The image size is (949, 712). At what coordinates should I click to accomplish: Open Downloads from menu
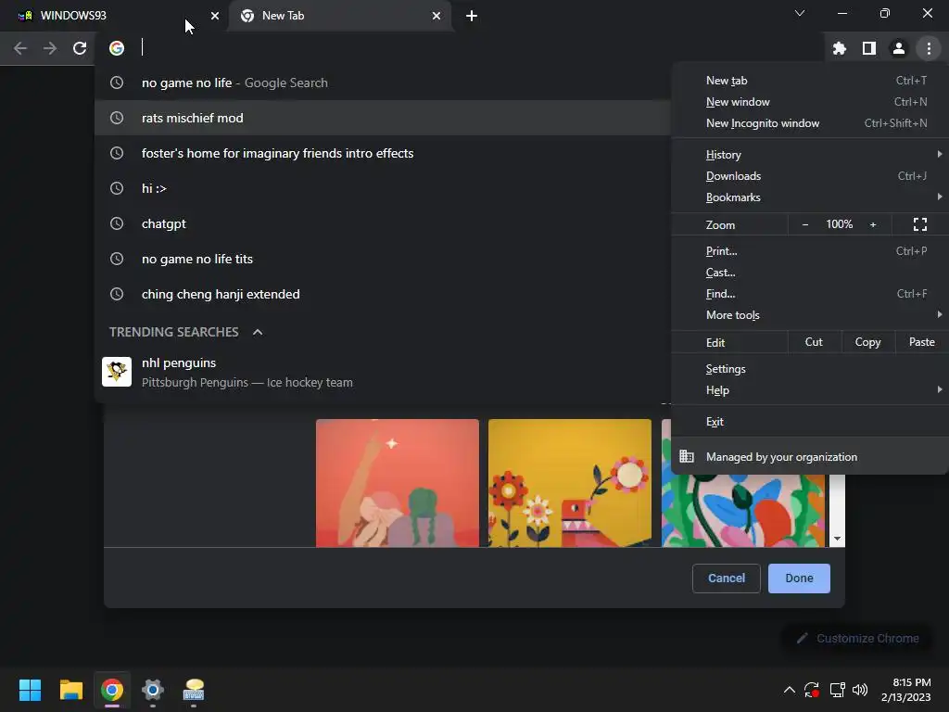click(810, 176)
